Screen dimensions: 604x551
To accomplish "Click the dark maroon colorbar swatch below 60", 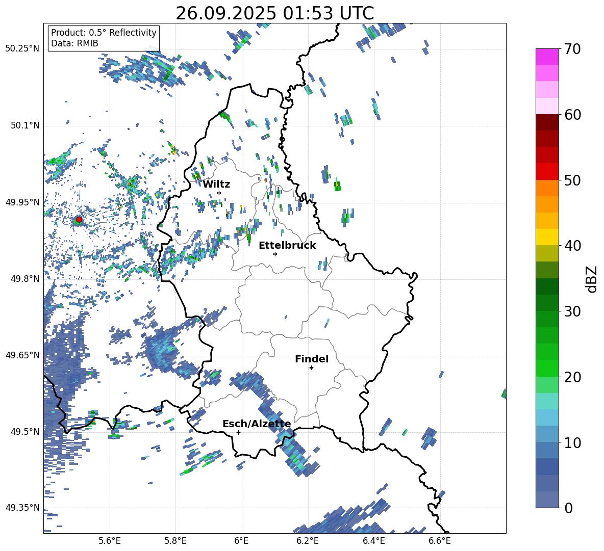I will 547,122.
